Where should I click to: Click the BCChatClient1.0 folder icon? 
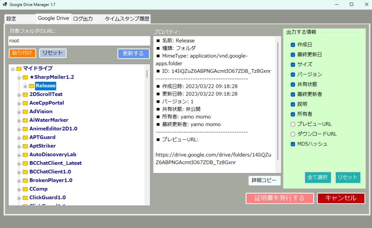(x=25, y=172)
